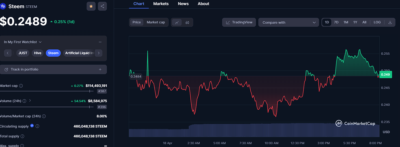This screenshot has height=147, width=400.
Task: Open Volume (24h) info icon
Action: pos(24,101)
